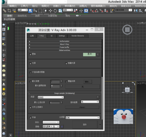Choose the Rectangular Selection Region icon
This screenshot has height=137, width=146.
pos(40,11)
